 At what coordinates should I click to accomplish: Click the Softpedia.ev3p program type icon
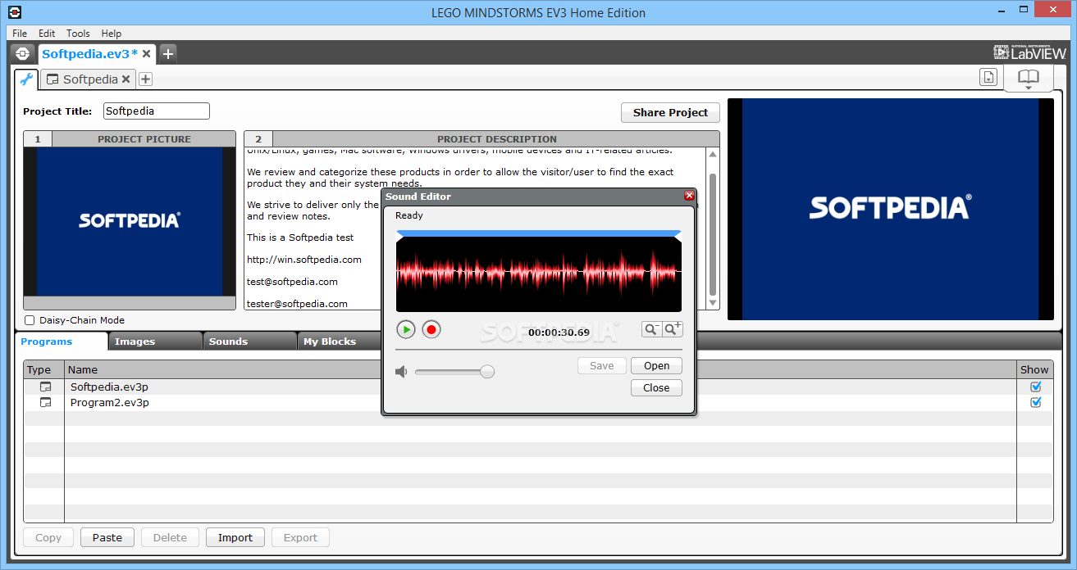tap(46, 387)
